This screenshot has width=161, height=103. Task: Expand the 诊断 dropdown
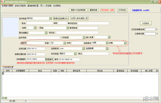[125, 43]
